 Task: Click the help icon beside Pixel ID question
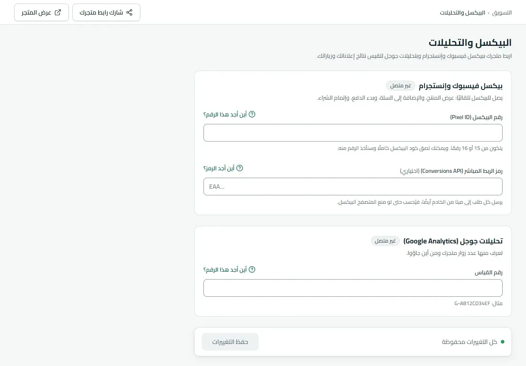(x=252, y=114)
